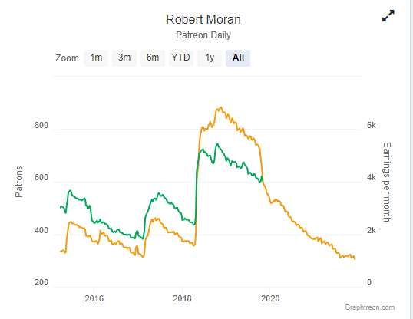Viewport: 413px width, 319px height.
Task: Click the Patrons axis title
Action: 19,182
